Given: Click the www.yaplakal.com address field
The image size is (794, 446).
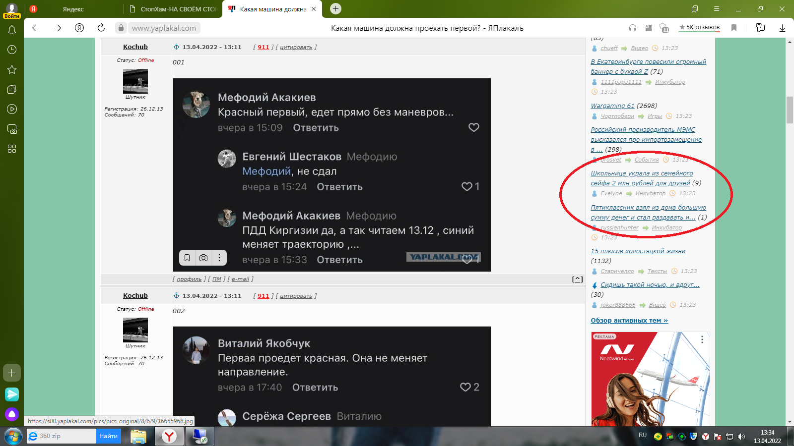Looking at the screenshot, I should coord(164,28).
